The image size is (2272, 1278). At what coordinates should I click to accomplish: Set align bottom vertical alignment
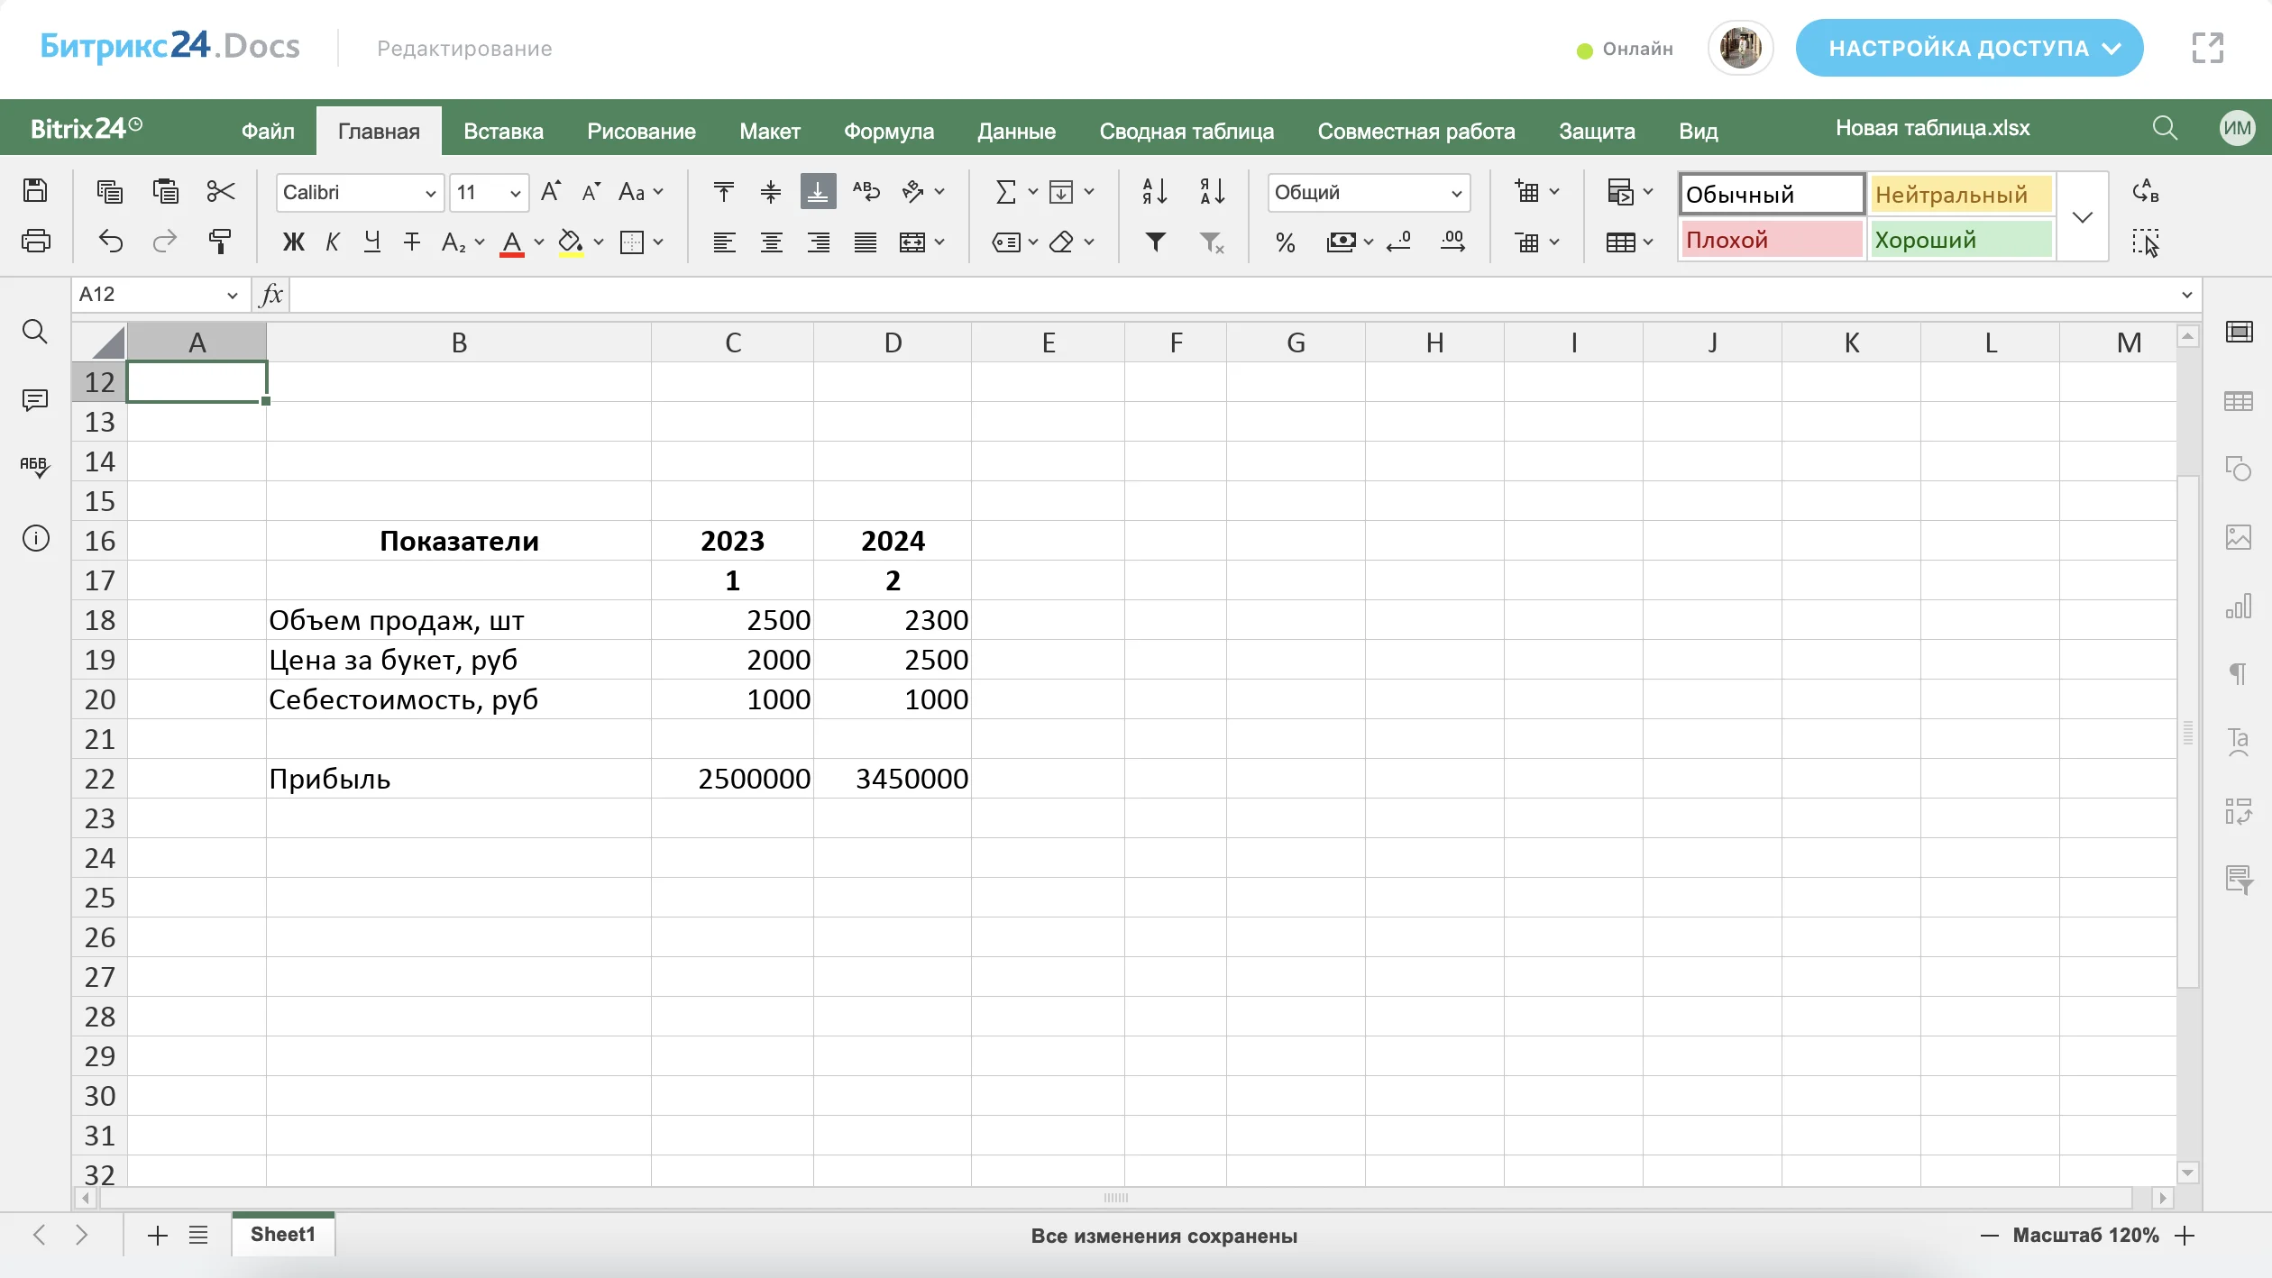point(818,191)
